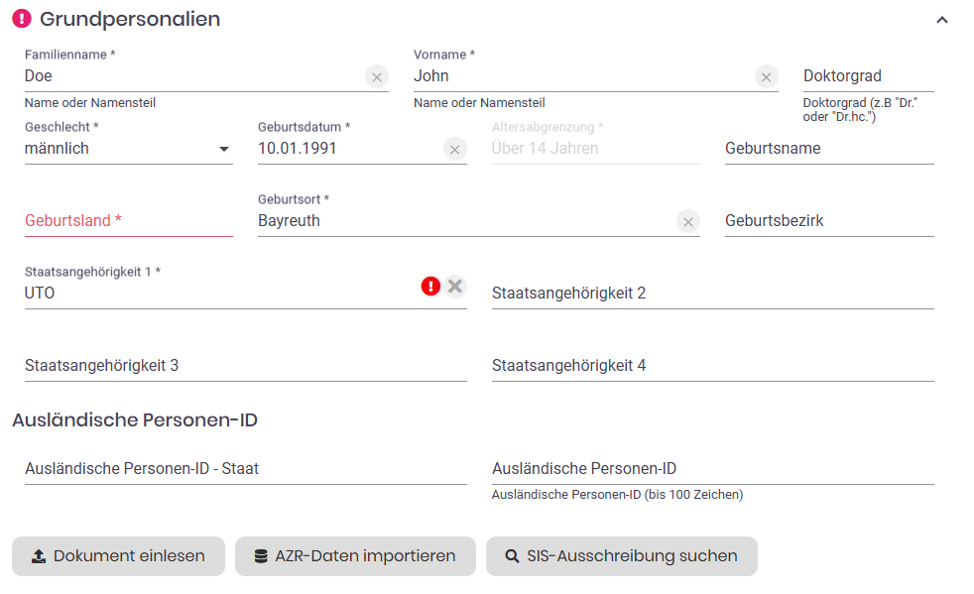The width and height of the screenshot is (974, 594).
Task: Clear the Familienname field with its X icon
Action: point(376,76)
